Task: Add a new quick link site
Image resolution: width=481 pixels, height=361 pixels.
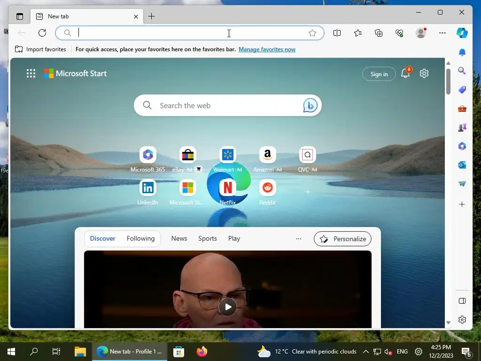Action: [307, 192]
